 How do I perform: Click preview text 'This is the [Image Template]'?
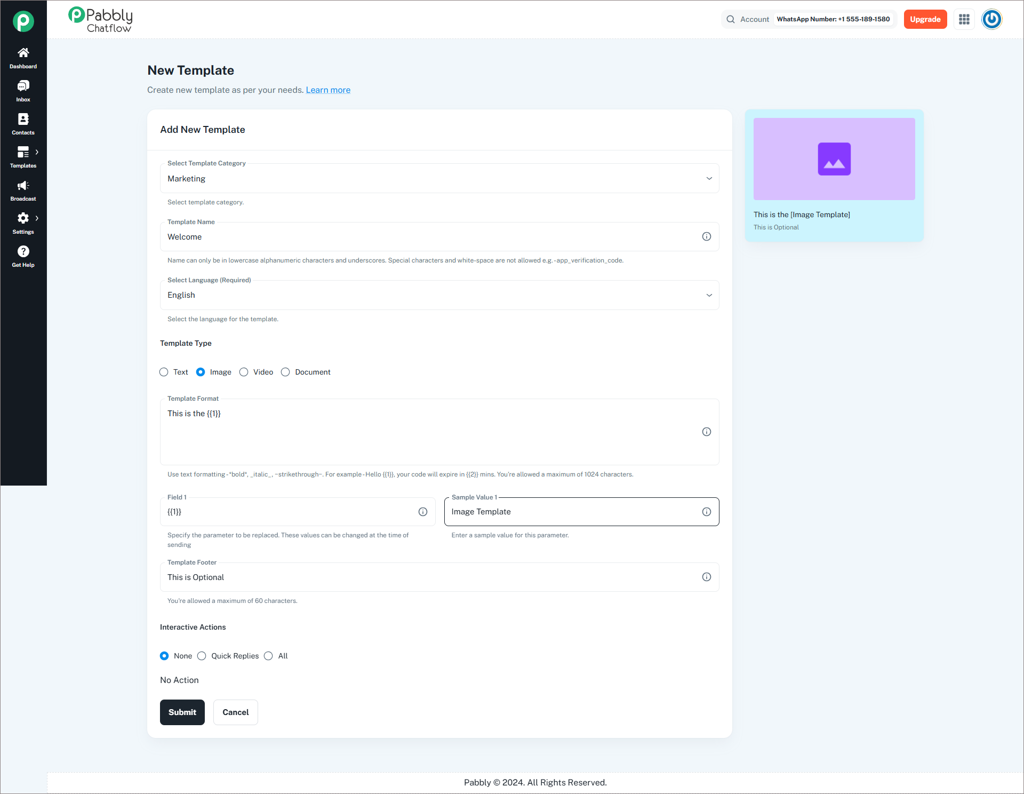(x=802, y=215)
